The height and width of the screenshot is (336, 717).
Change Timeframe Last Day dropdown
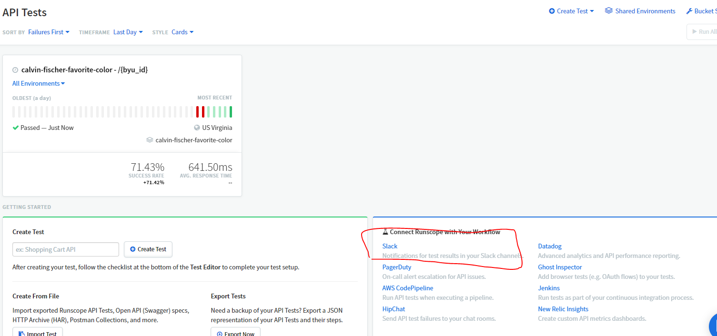point(128,32)
